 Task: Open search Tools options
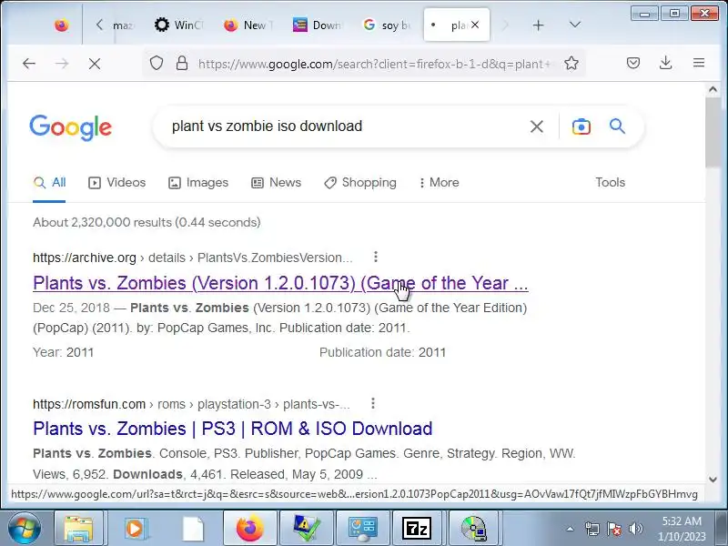pyautogui.click(x=610, y=183)
